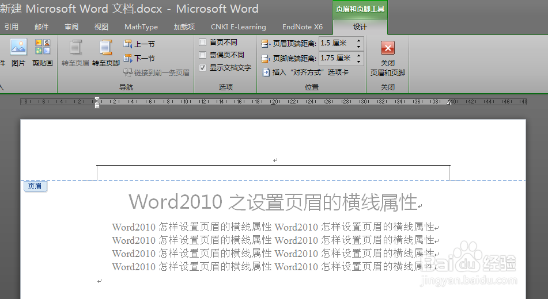Open the Mailings (邮件) ribbon tab
The width and height of the screenshot is (548, 299).
pos(41,27)
